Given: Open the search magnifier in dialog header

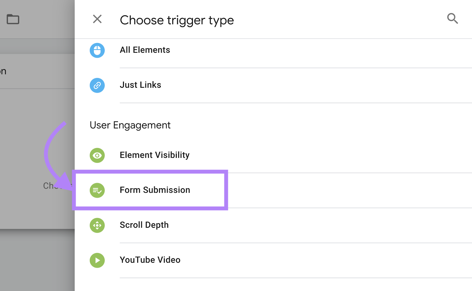Looking at the screenshot, I should (x=453, y=19).
